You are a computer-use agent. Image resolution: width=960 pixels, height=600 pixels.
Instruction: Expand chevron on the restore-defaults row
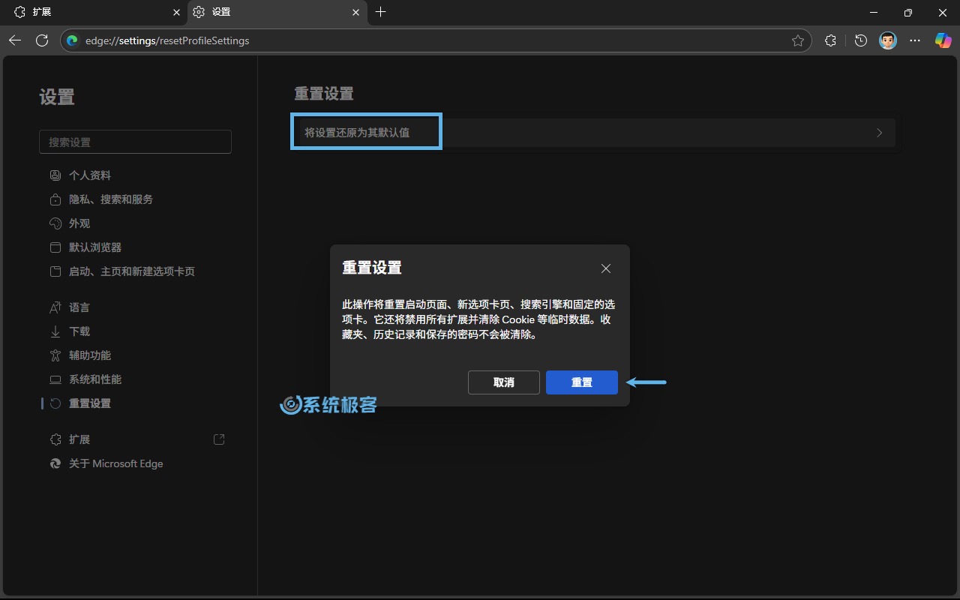pyautogui.click(x=879, y=133)
